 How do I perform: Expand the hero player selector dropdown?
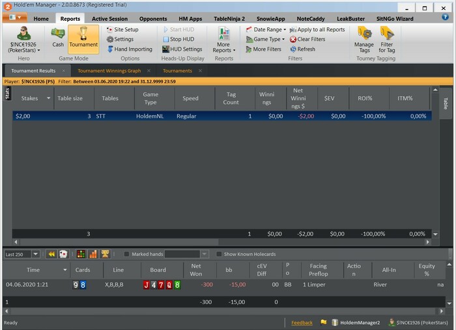[x=25, y=47]
